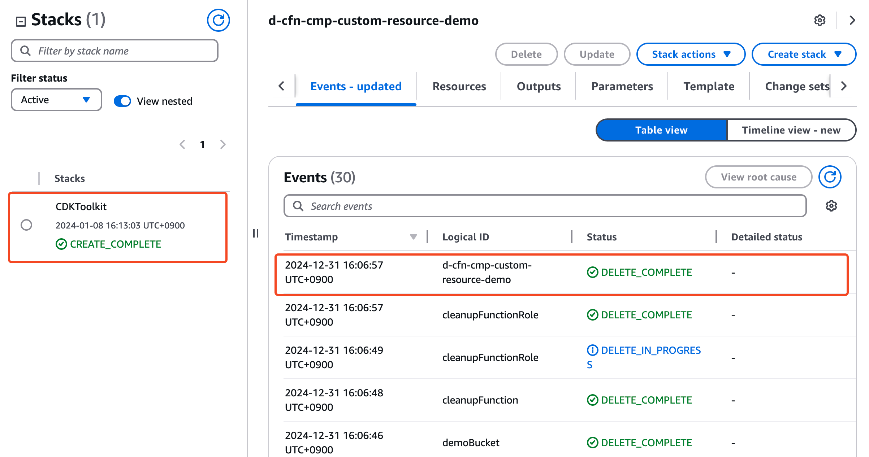Image resolution: width=869 pixels, height=457 pixels.
Task: Open events table preferences gear
Action: point(831,206)
